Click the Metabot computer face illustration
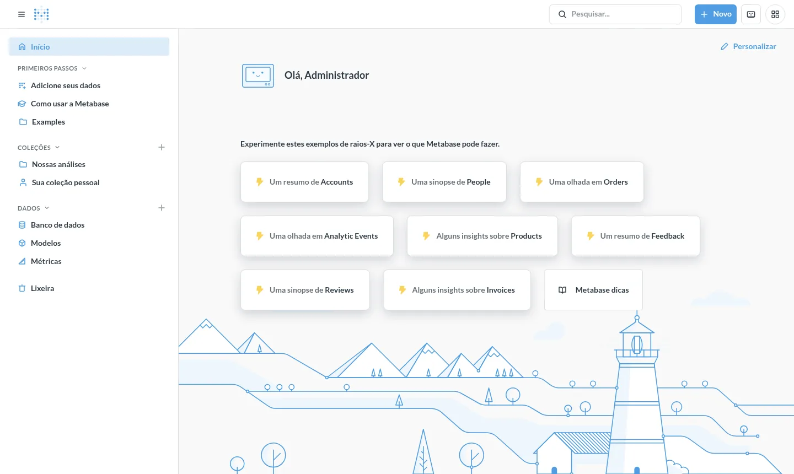 pos(258,76)
